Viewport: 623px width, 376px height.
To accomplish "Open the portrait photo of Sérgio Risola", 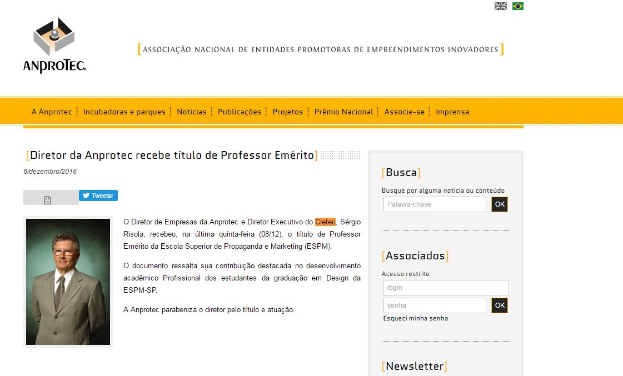I will click(68, 282).
